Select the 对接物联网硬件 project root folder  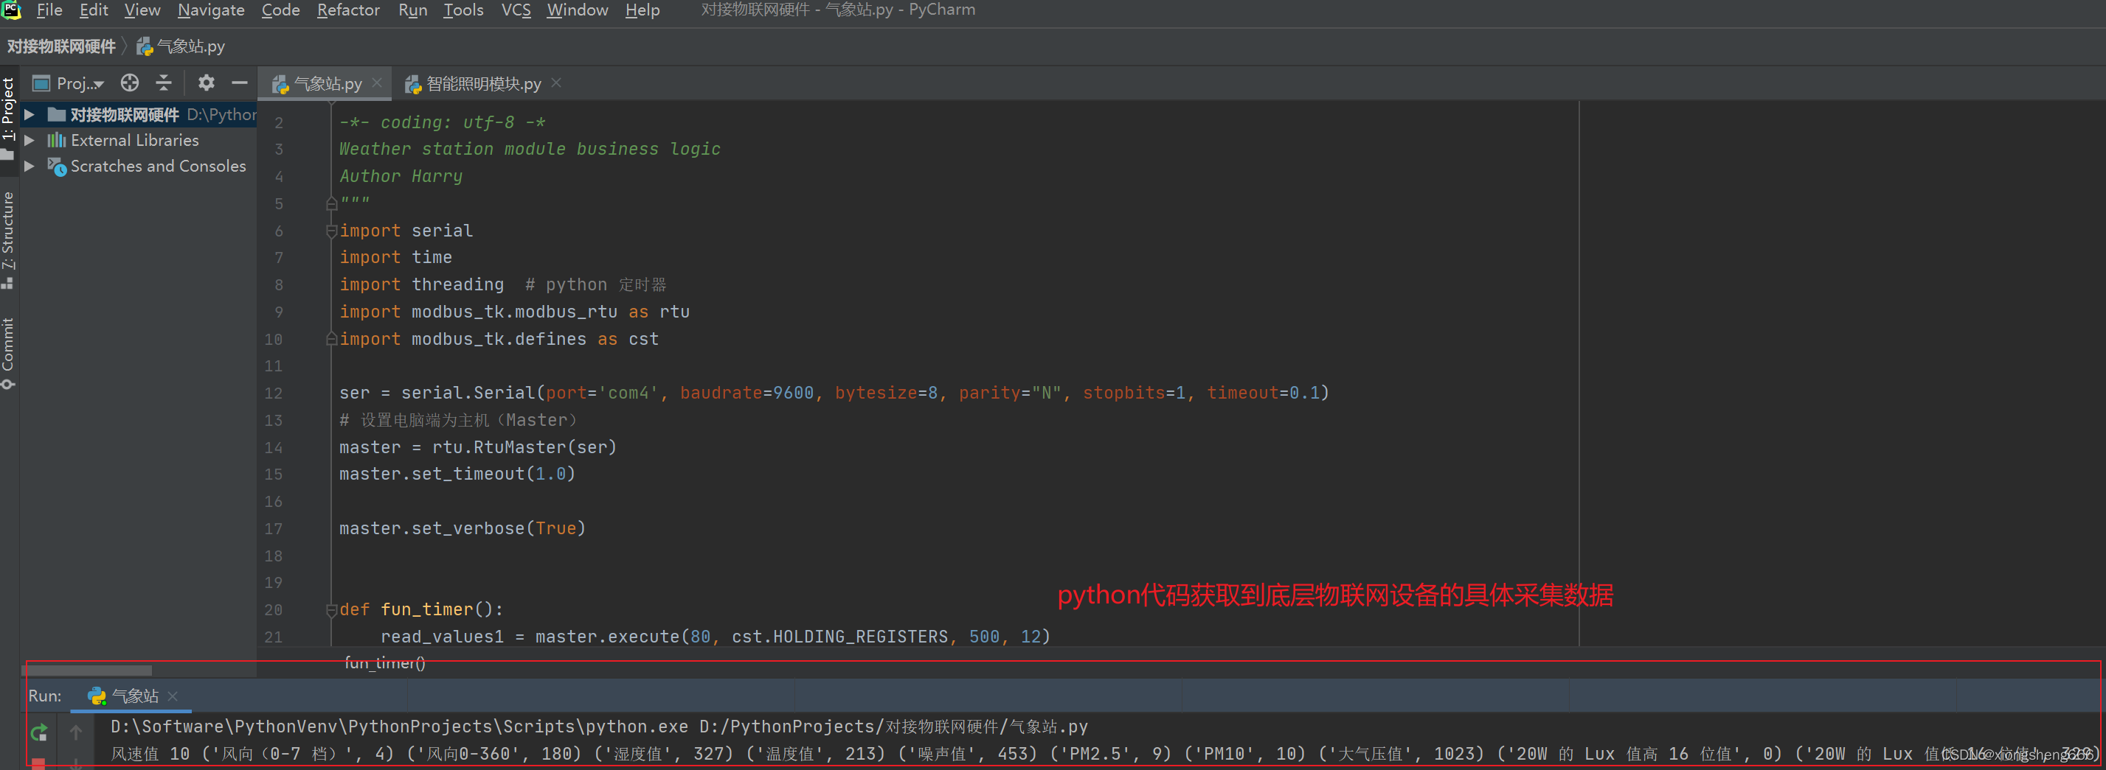(x=124, y=114)
